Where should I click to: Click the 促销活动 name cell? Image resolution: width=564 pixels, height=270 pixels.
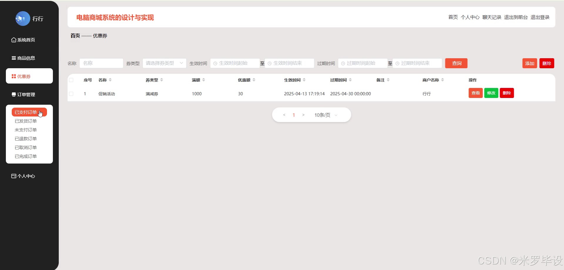[107, 94]
